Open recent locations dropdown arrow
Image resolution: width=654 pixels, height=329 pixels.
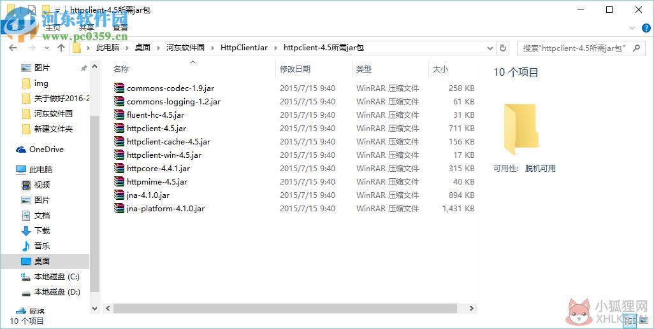click(x=47, y=48)
